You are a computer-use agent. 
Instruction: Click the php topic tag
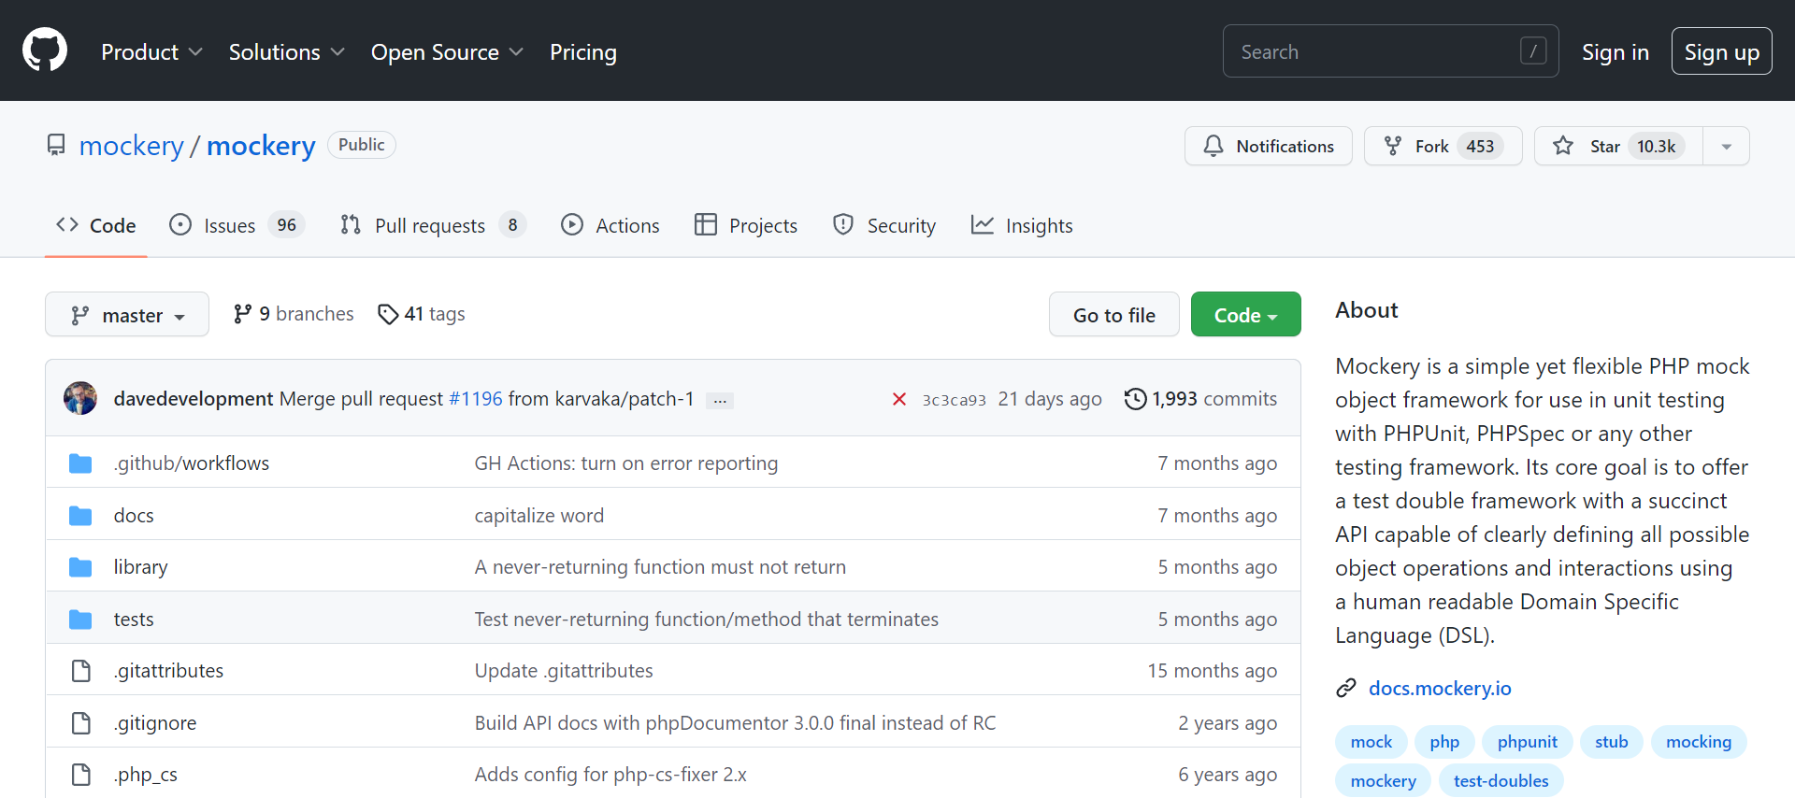click(x=1444, y=742)
